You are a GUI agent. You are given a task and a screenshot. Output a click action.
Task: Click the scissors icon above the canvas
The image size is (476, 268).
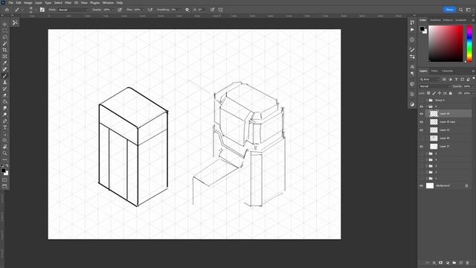pos(15,22)
